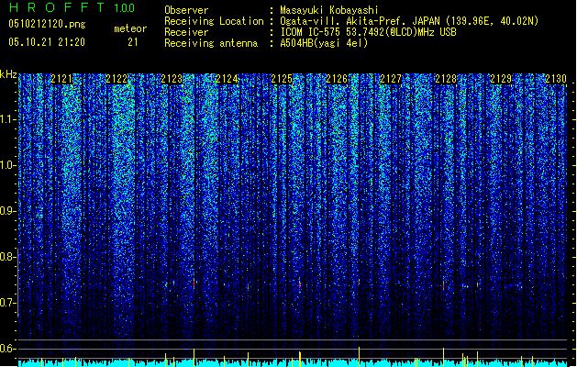This screenshot has width=577, height=367.
Task: Click the 2126 time marker
Action: (337, 79)
